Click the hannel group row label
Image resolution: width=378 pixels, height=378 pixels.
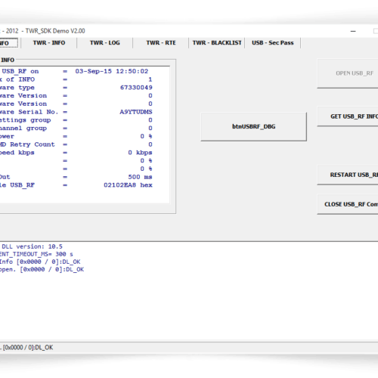(23, 129)
